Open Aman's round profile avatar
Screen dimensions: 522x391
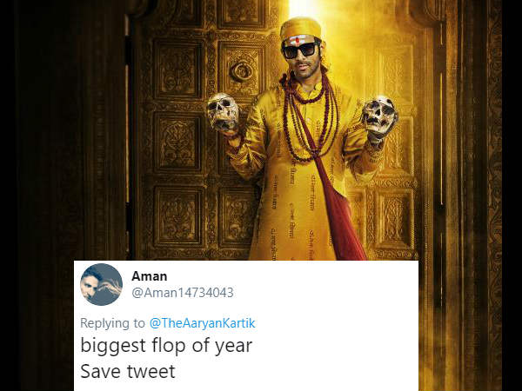tap(101, 285)
